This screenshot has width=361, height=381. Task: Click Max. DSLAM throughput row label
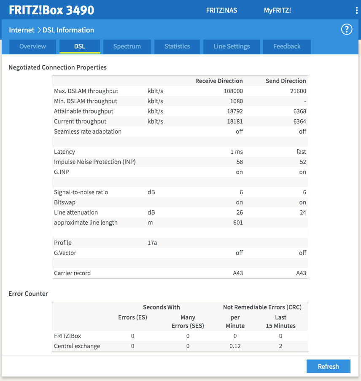[86, 91]
